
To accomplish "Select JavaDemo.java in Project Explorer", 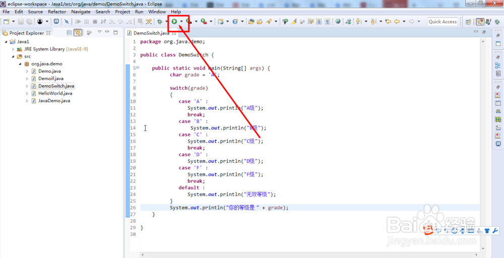I will (x=54, y=101).
